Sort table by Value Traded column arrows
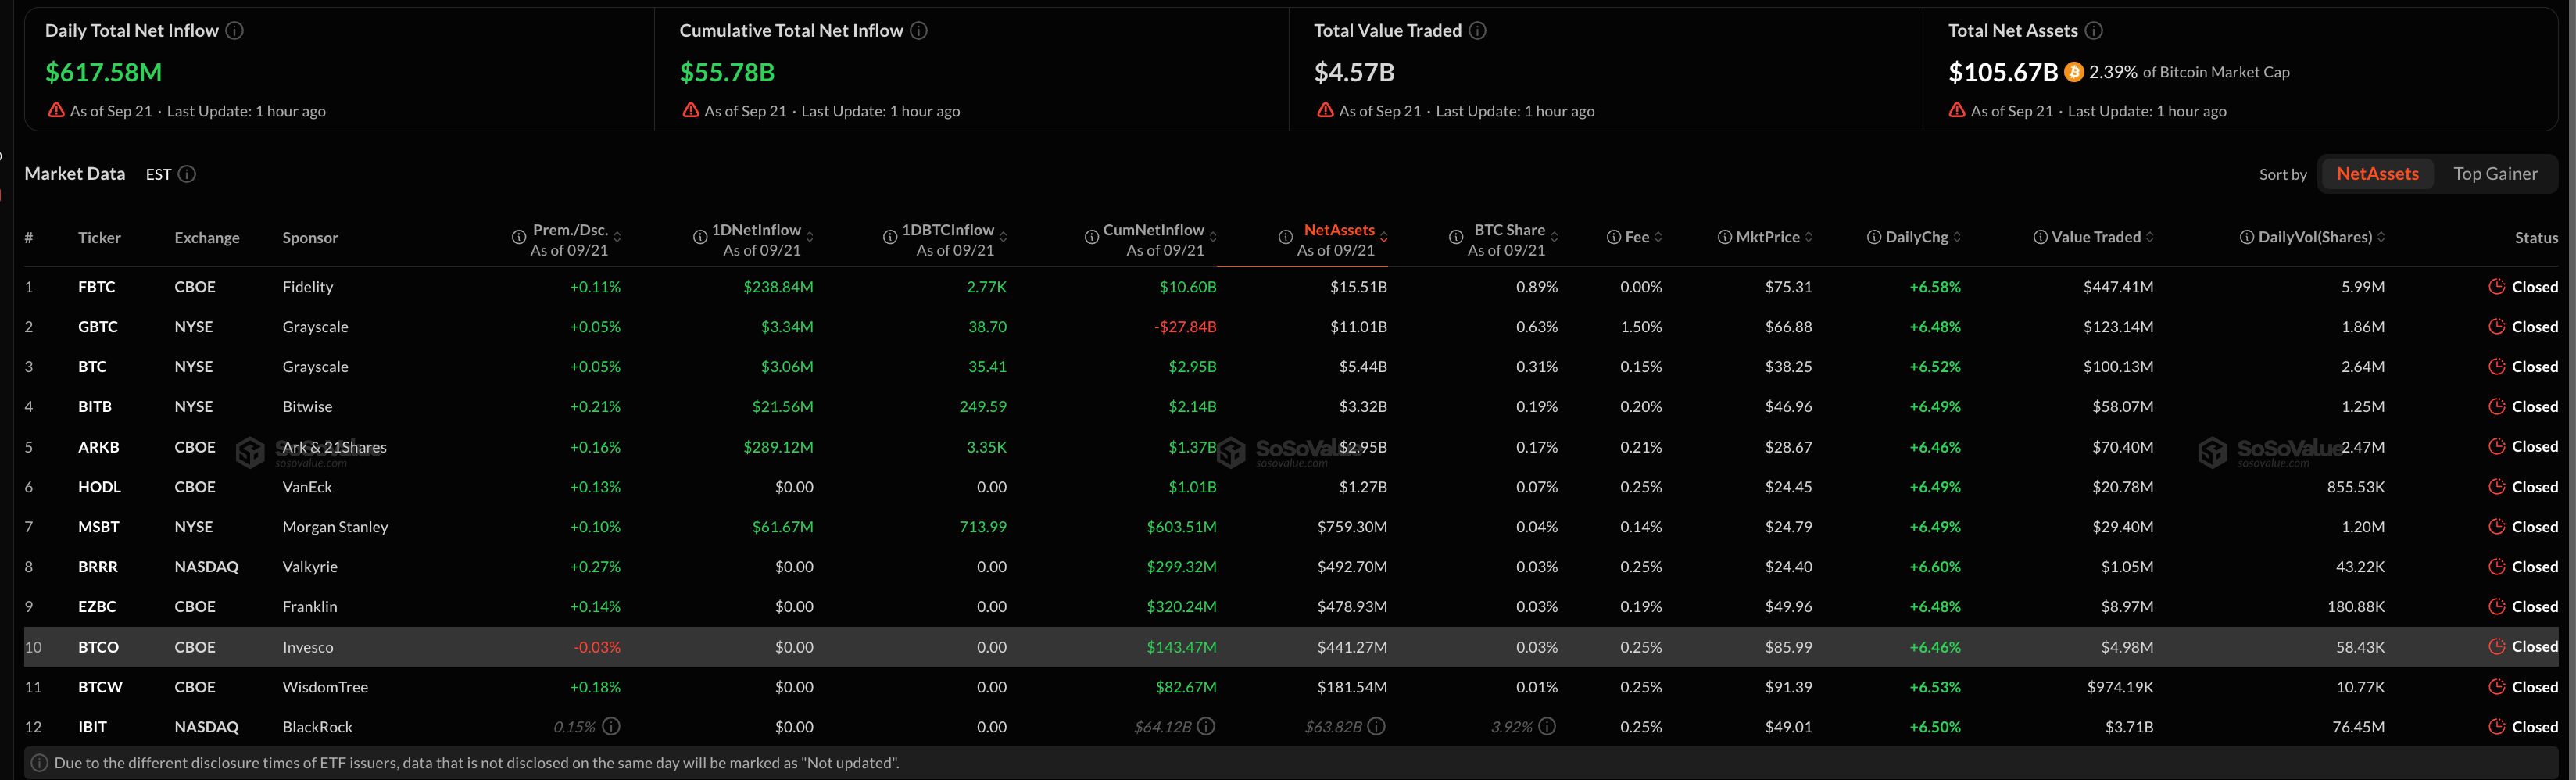 [2150, 237]
